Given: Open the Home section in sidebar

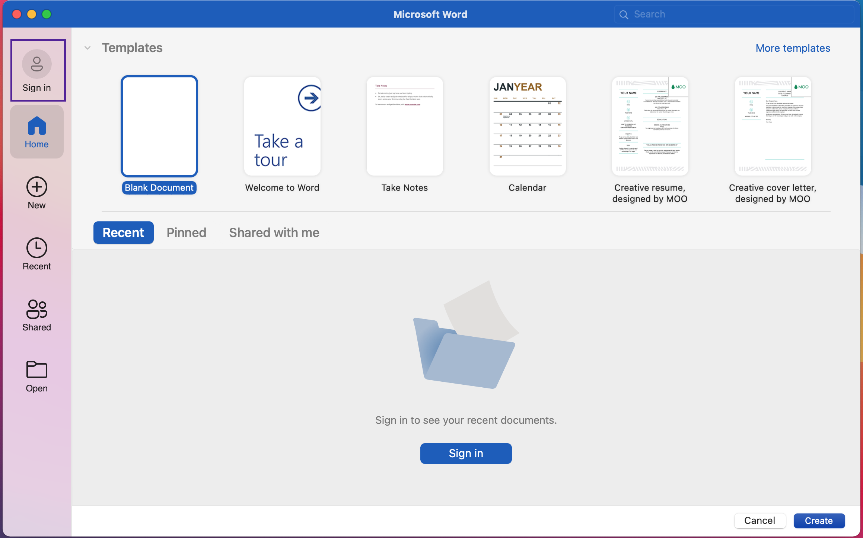Looking at the screenshot, I should pos(37,132).
